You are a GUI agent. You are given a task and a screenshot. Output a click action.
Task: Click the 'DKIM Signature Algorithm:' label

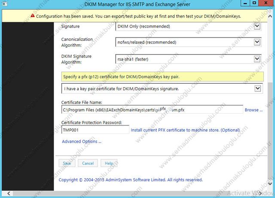click(x=76, y=59)
